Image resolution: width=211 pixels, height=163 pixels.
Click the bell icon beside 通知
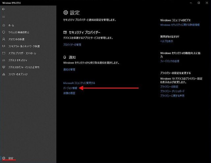point(65,57)
